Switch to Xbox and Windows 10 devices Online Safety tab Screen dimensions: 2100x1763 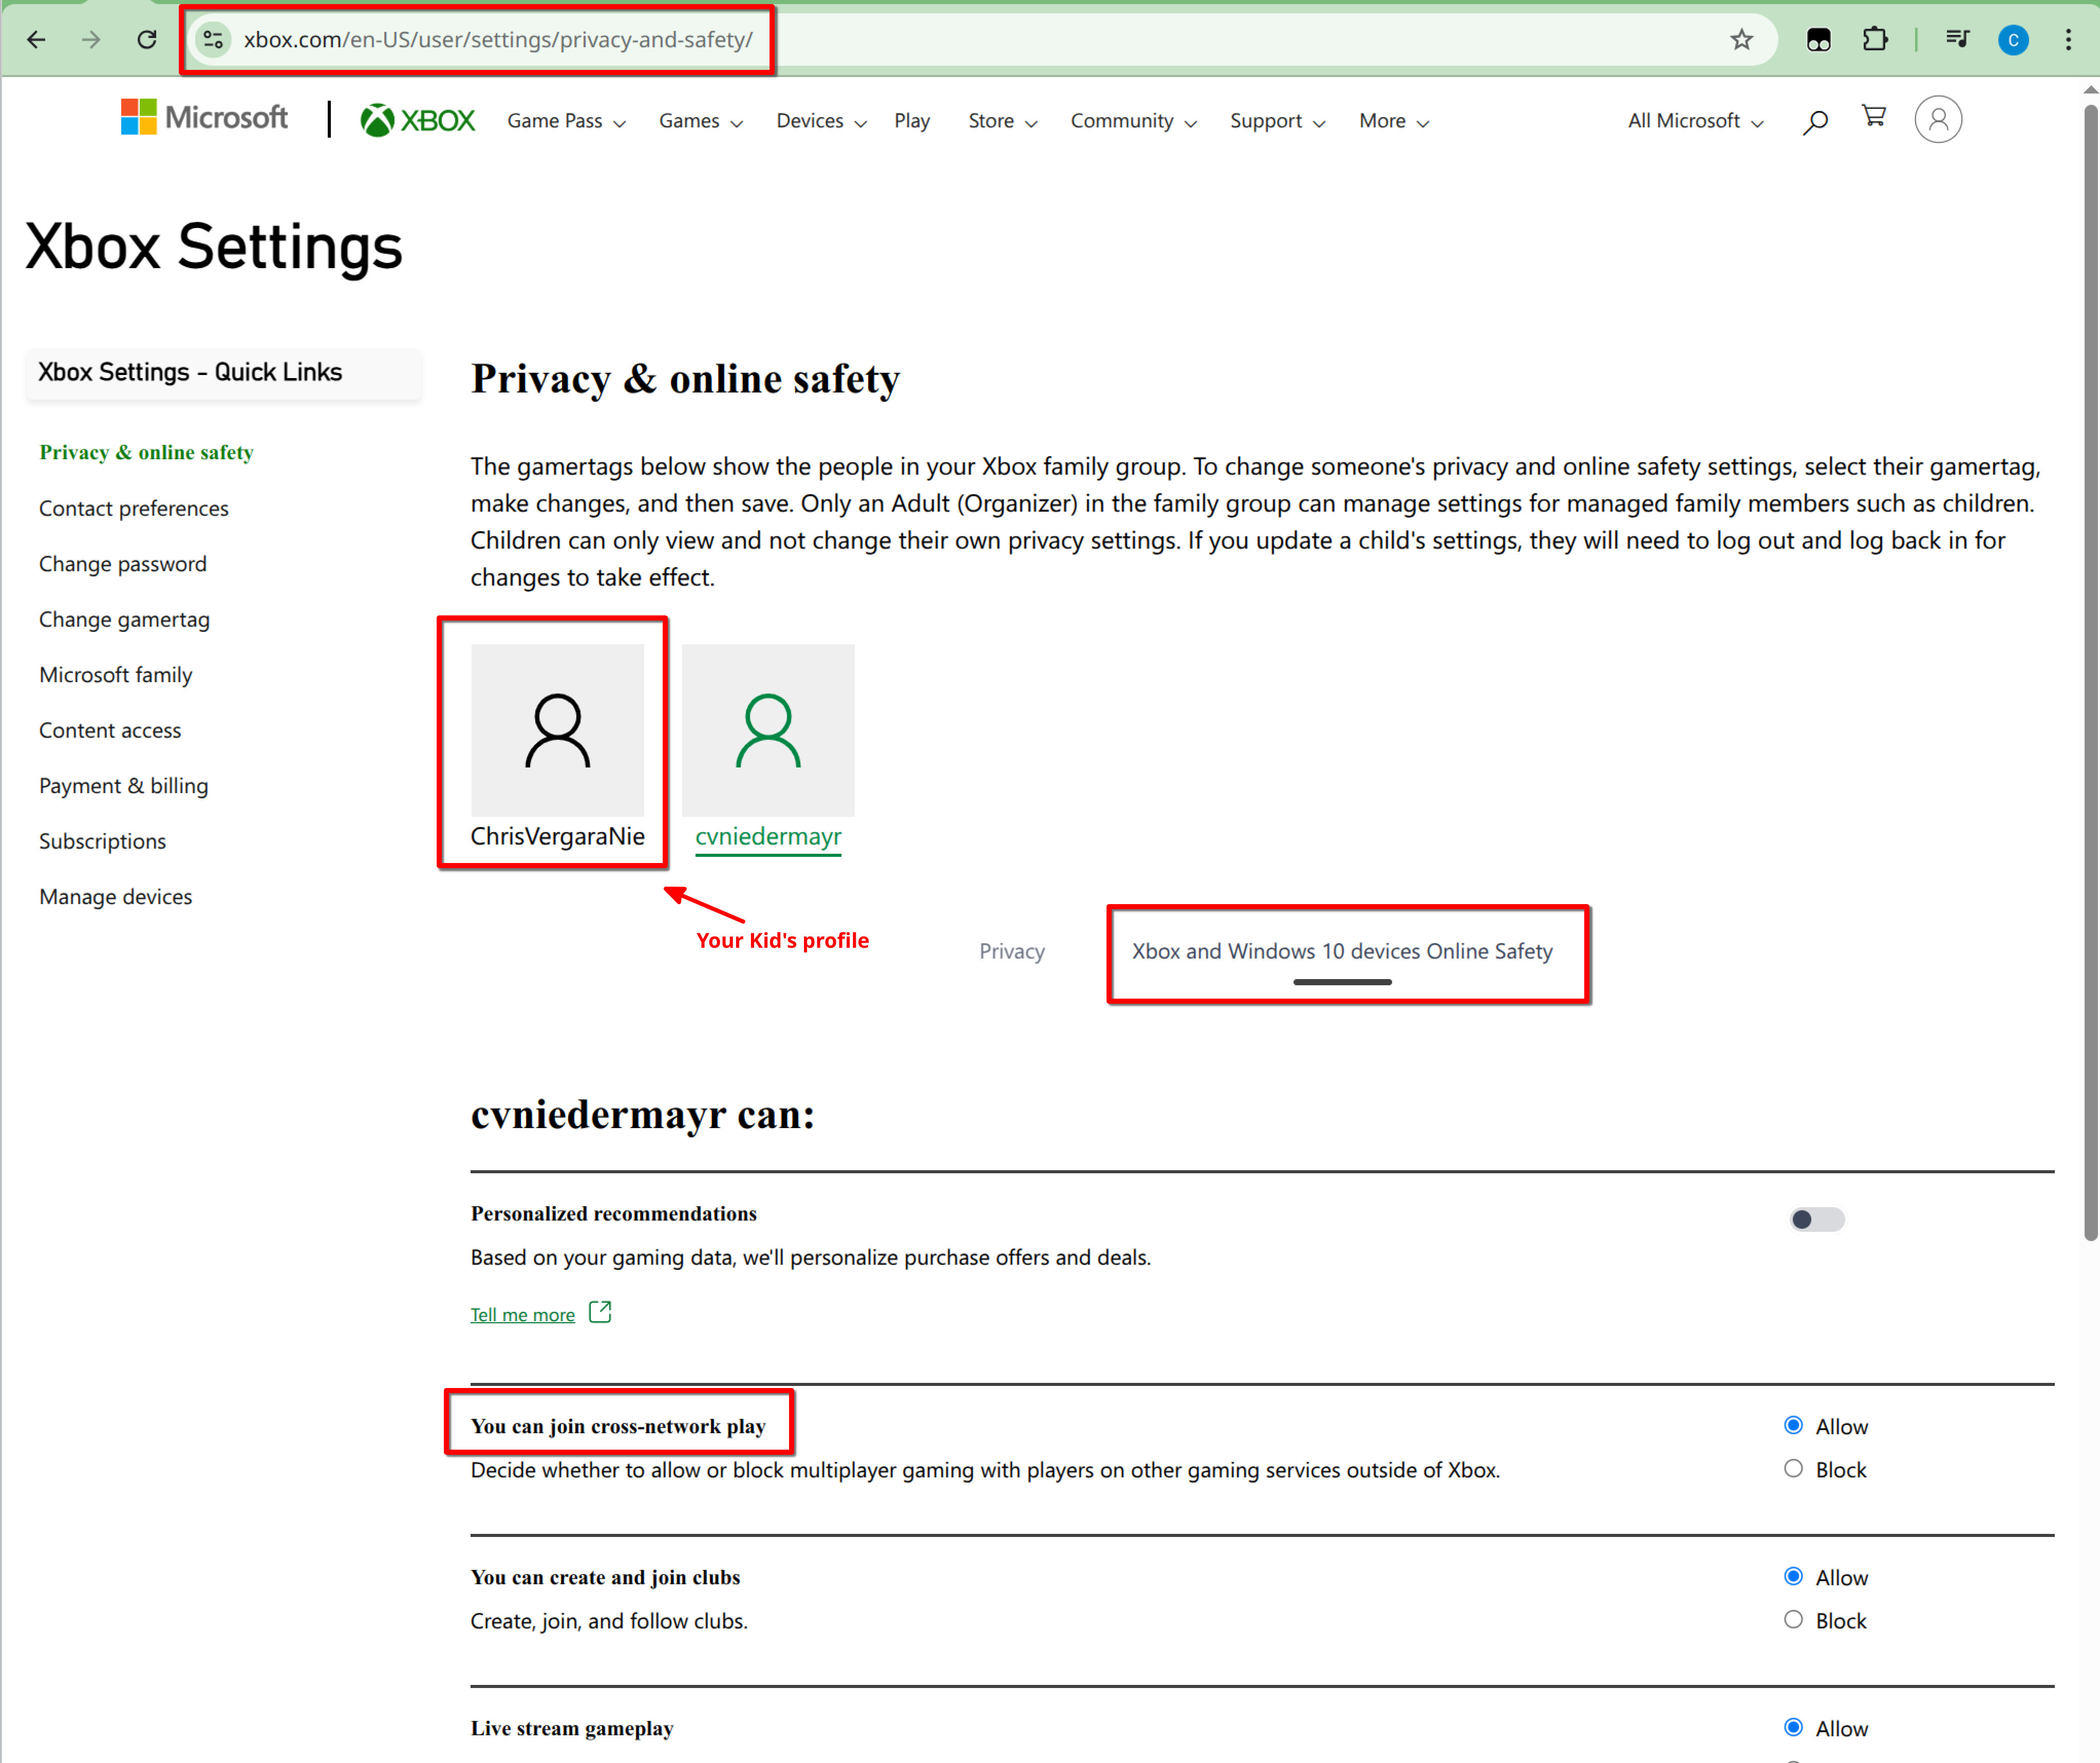point(1342,951)
